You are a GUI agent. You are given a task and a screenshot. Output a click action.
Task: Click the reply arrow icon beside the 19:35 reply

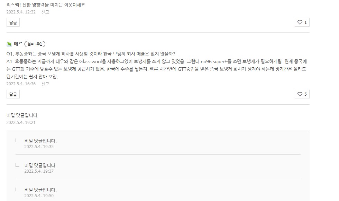[17, 141]
